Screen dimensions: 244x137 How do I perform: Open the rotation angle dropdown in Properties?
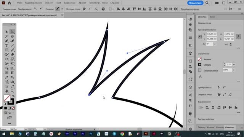[215, 44]
